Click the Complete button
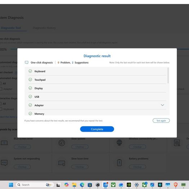189x189 pixels. pyautogui.click(x=97, y=129)
